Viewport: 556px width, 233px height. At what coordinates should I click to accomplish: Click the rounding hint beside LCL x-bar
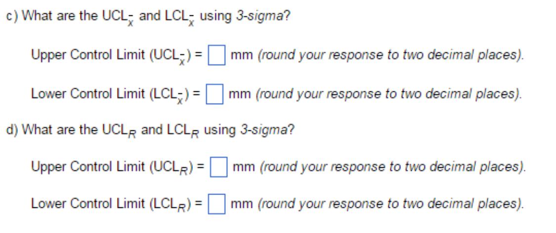pyautogui.click(x=388, y=95)
